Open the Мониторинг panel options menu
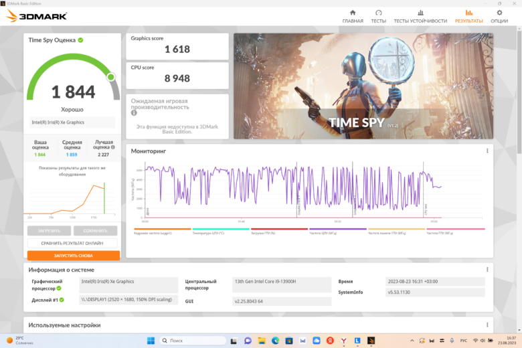 click(487, 151)
